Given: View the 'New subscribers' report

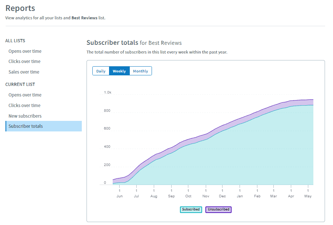Looking at the screenshot, I should pos(25,116).
